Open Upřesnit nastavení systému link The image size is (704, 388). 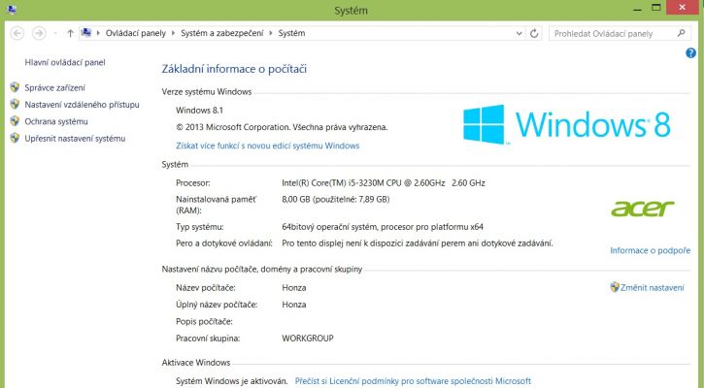75,139
